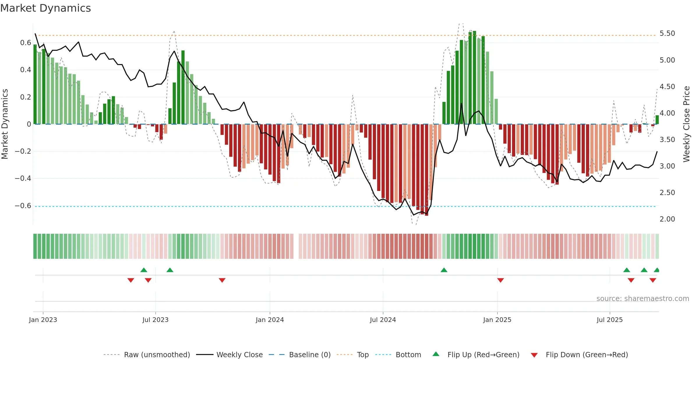Click the Market Dynamics y-axis title
Screen dimensions: 699x393
click(x=5, y=124)
